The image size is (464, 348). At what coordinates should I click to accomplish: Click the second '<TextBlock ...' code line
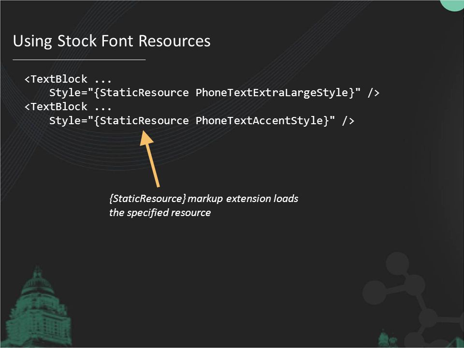click(x=68, y=107)
